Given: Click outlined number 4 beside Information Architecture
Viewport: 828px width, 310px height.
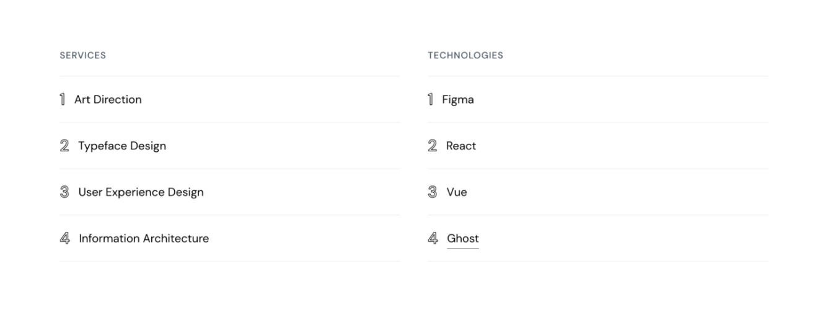Looking at the screenshot, I should pyautogui.click(x=64, y=239).
